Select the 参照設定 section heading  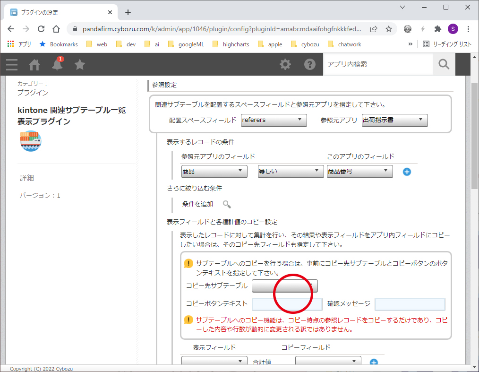tap(164, 85)
